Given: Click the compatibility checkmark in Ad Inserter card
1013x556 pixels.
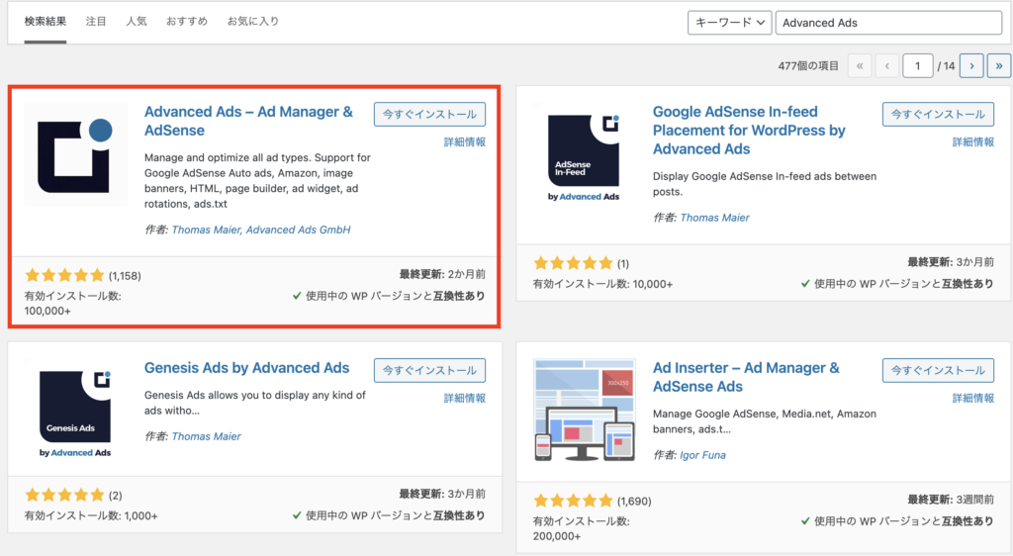Looking at the screenshot, I should [805, 521].
